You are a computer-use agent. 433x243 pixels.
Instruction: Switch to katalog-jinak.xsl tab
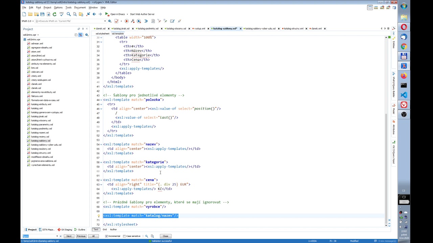(x=121, y=29)
